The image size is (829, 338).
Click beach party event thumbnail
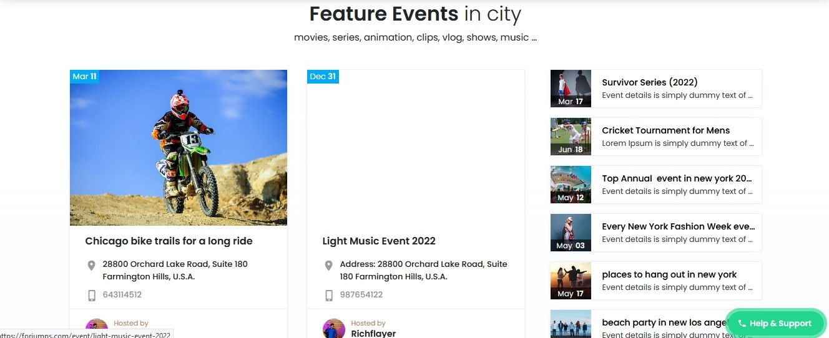click(x=571, y=324)
